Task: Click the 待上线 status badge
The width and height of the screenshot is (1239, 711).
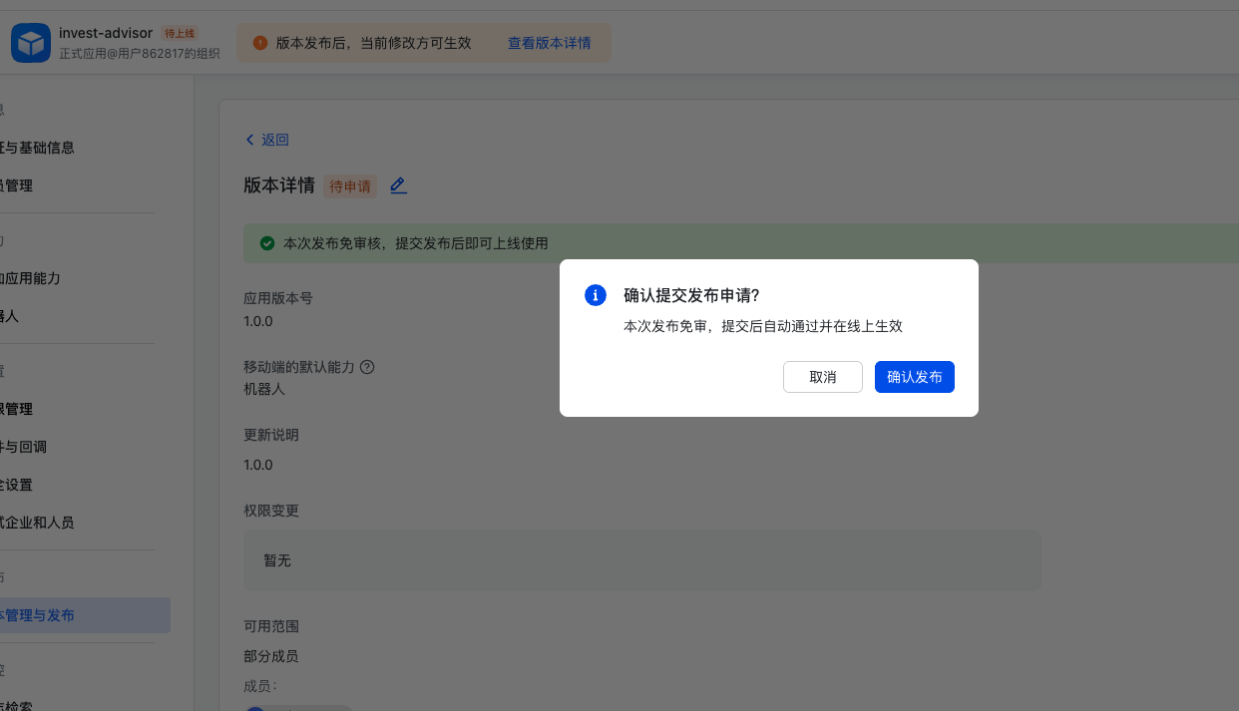Action: [180, 33]
